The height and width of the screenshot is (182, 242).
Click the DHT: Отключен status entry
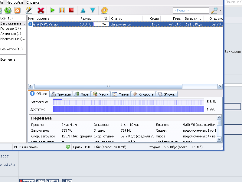[26, 147]
